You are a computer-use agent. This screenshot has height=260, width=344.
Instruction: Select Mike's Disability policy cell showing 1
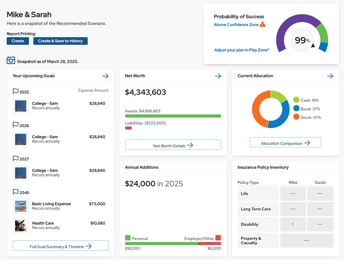click(x=293, y=224)
